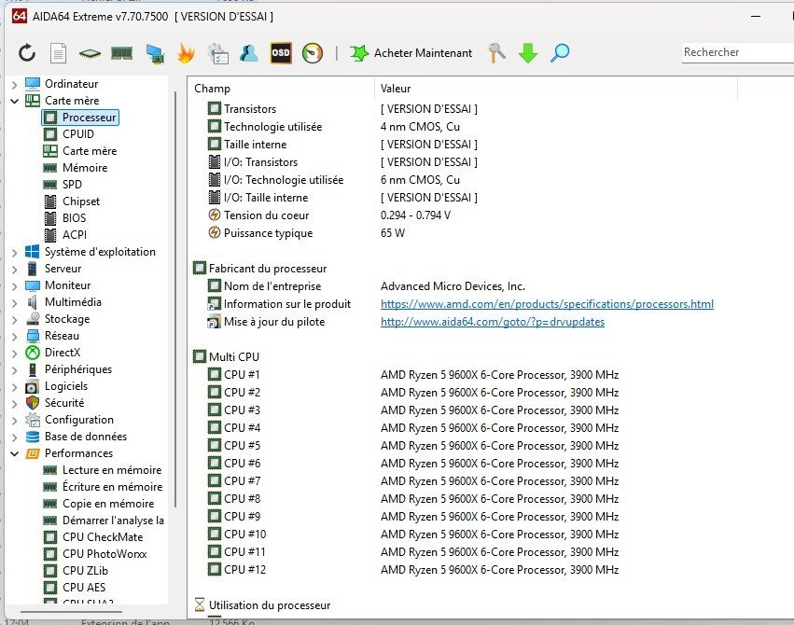Image resolution: width=794 pixels, height=625 pixels.
Task: Click the magnifying glass search icon
Action: point(560,53)
